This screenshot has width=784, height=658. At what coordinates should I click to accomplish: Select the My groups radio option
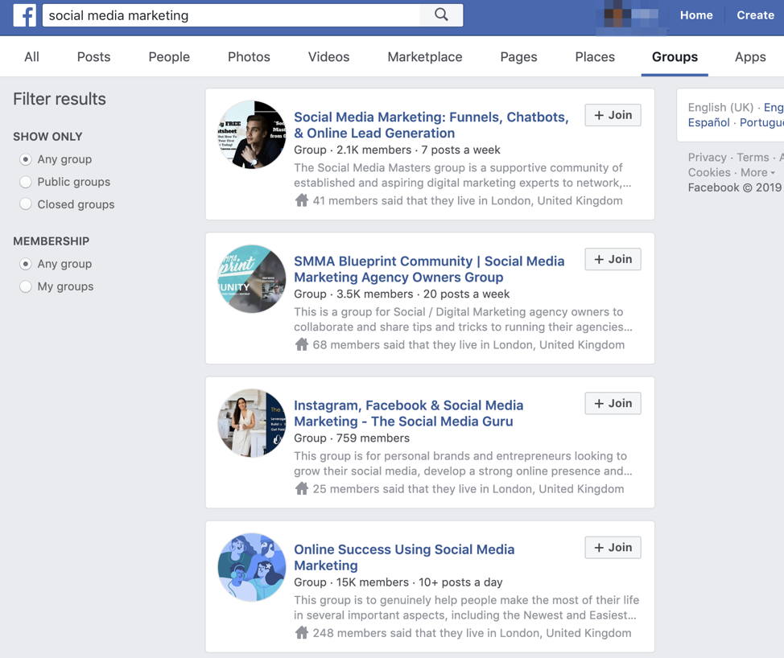[26, 286]
